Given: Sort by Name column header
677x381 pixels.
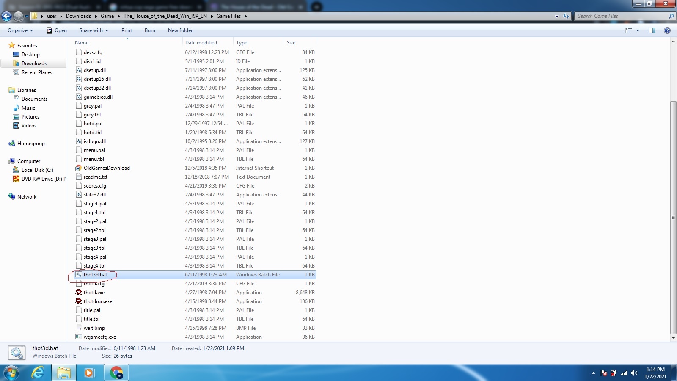Looking at the screenshot, I should click(127, 42).
